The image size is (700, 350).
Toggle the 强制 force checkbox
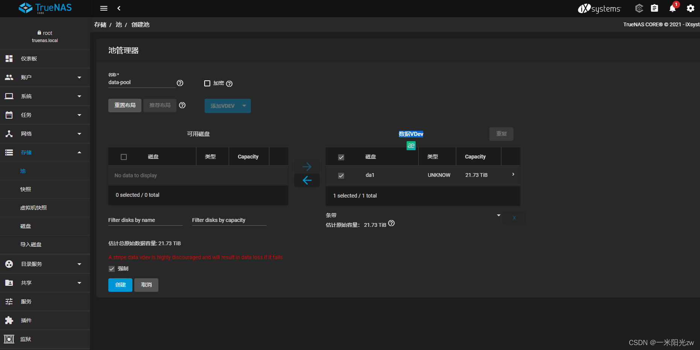112,269
